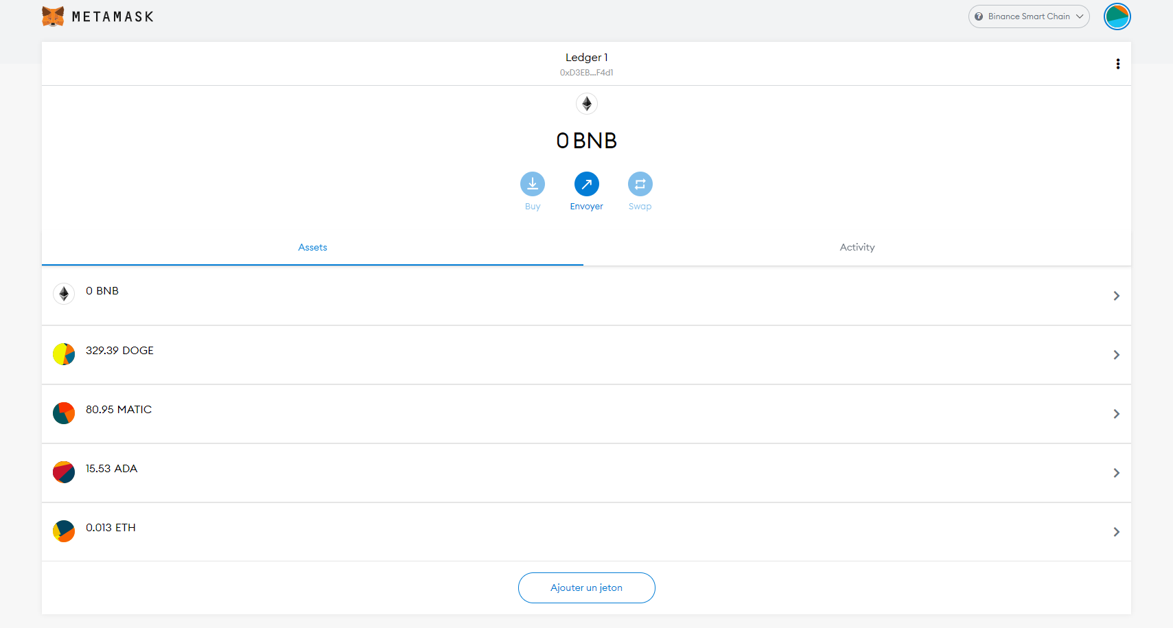Image resolution: width=1173 pixels, height=628 pixels.
Task: Click the Swap arrows icon
Action: (640, 184)
